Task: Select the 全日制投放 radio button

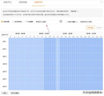Action: point(13,22)
